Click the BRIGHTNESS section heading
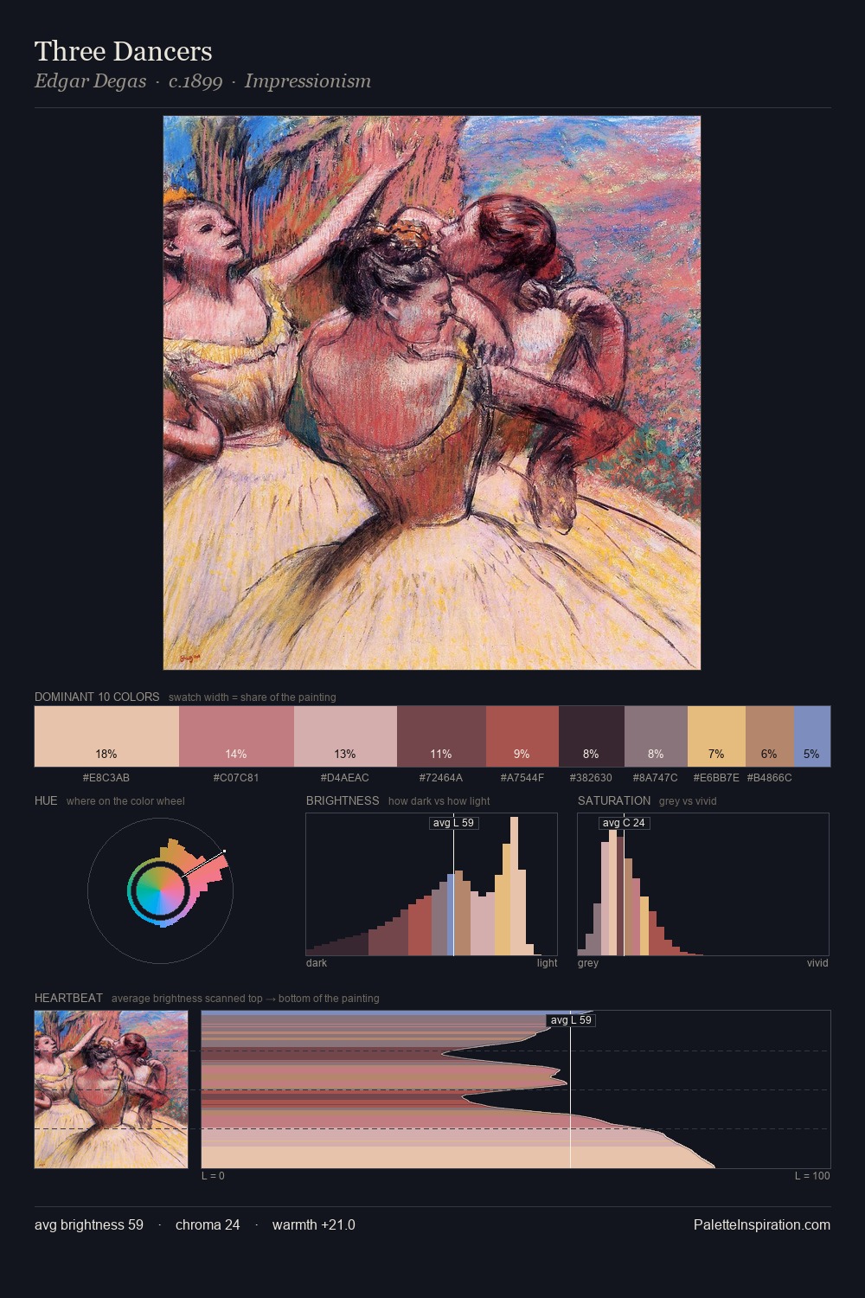Viewport: 865px width, 1298px height. pos(343,800)
